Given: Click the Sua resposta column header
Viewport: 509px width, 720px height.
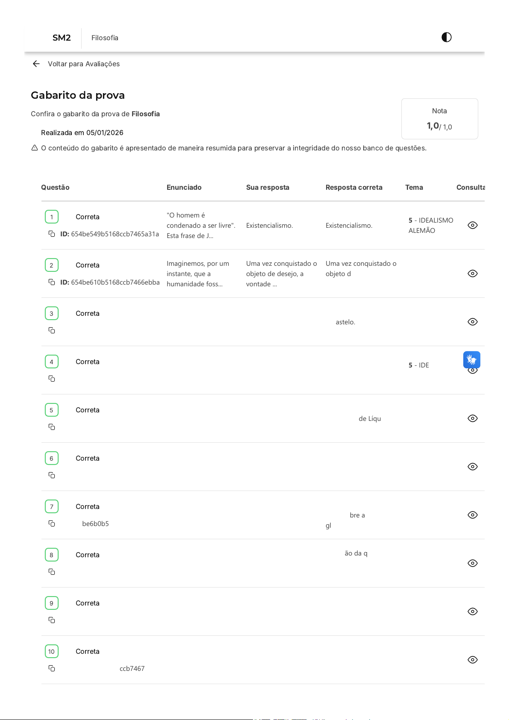Looking at the screenshot, I should pos(268,187).
